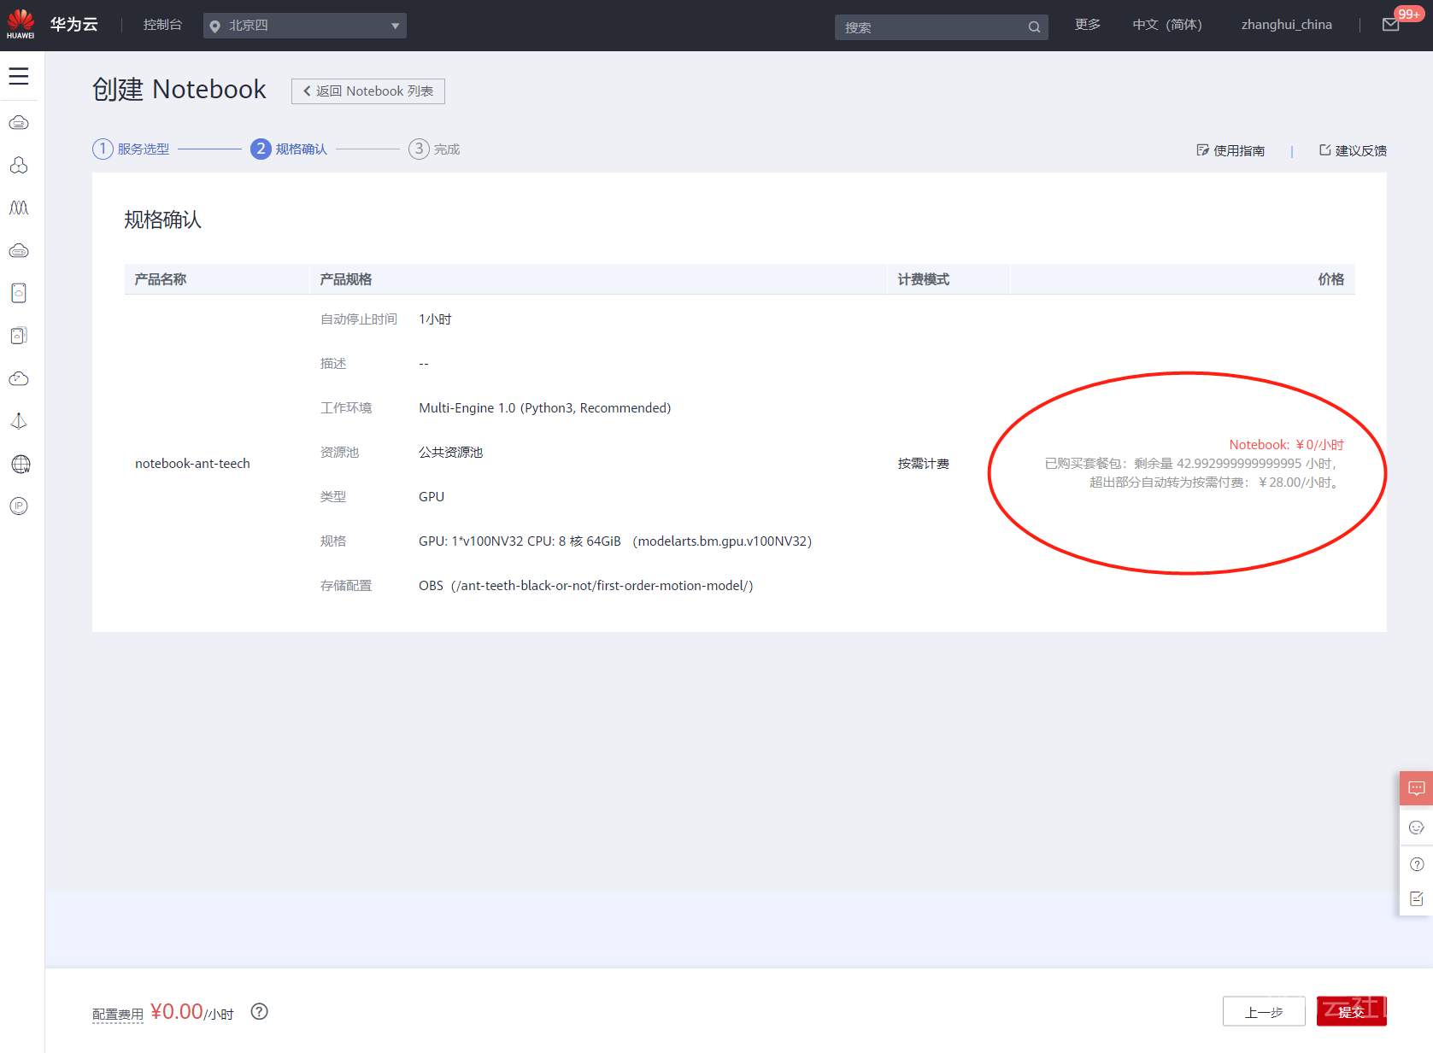Image resolution: width=1433 pixels, height=1053 pixels.
Task: Click the smiley satisfaction feedback icon
Action: (x=1416, y=828)
